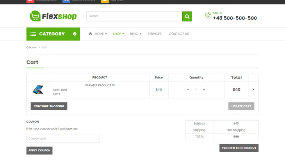Open the Blog dropdown menu
285x160 pixels.
136,34
